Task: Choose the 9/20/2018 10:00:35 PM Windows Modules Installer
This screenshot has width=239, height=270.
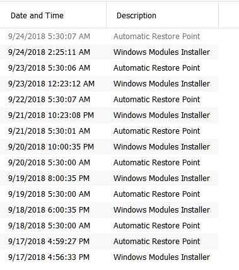Action: coord(109,147)
